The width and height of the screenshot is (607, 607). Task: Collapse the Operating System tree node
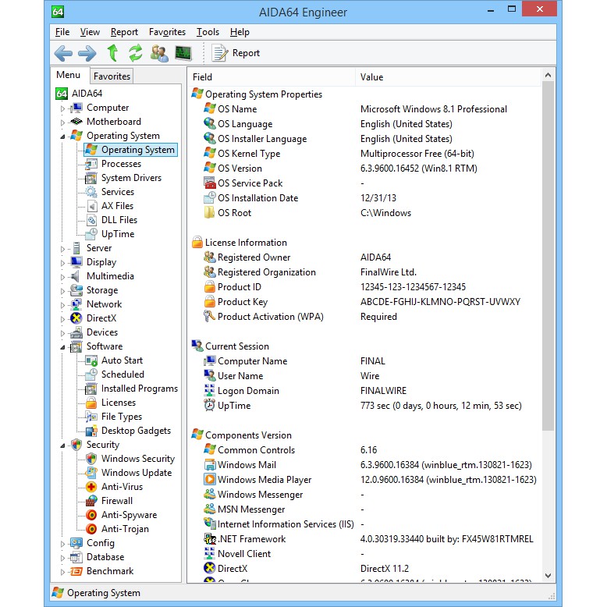(x=62, y=137)
